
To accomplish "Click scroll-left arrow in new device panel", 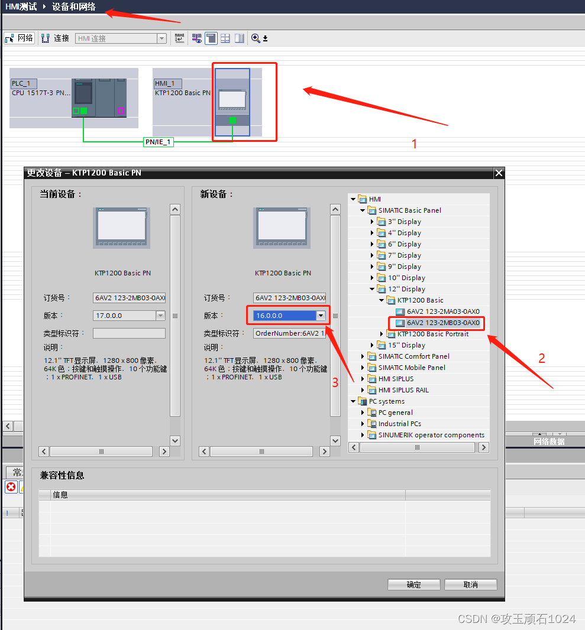I will [204, 452].
